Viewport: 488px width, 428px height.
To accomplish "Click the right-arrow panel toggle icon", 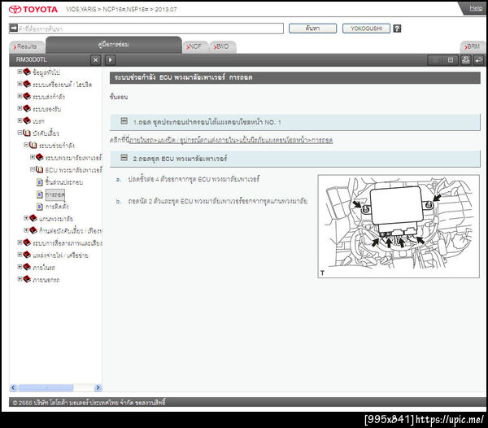I will coord(110,59).
